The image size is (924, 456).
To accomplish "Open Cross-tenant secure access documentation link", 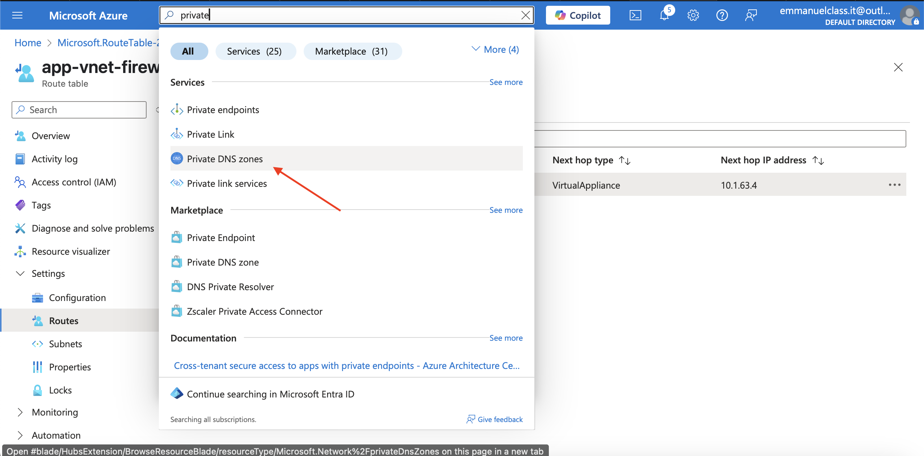I will [347, 366].
